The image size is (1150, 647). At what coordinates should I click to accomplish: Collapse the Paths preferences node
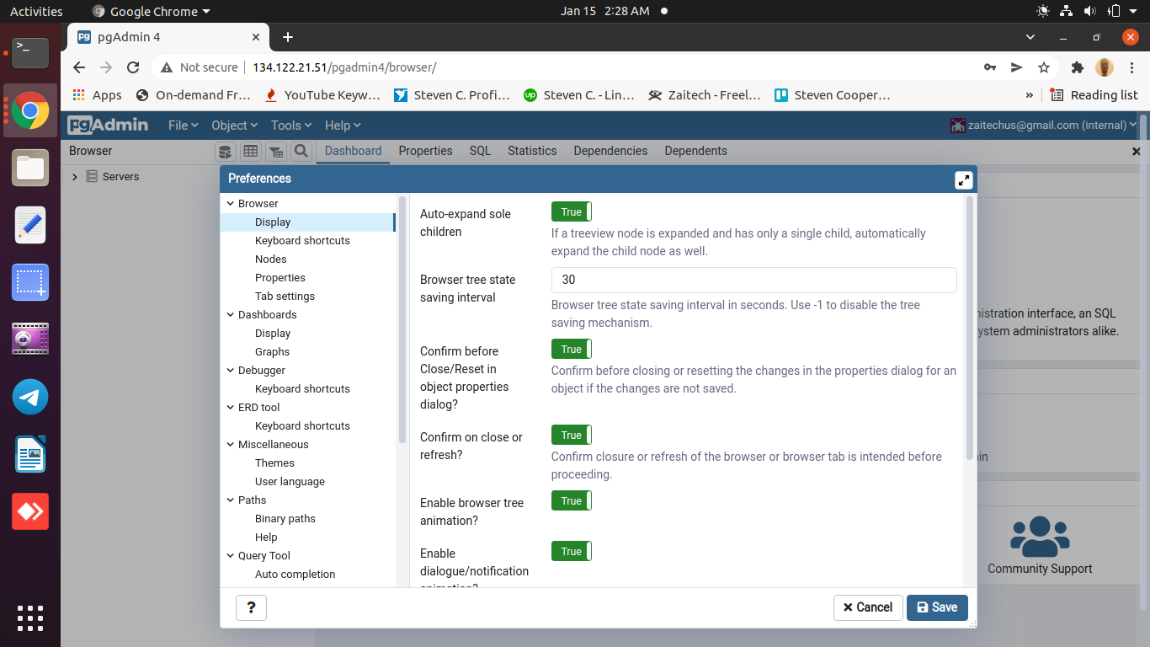(x=230, y=500)
